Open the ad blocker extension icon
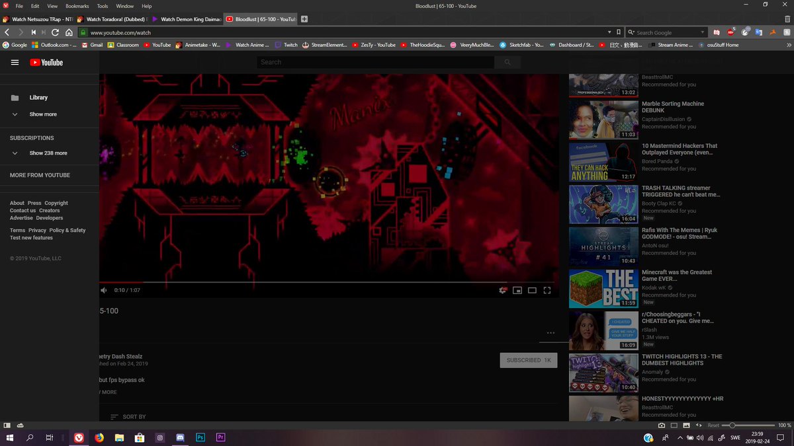 (x=731, y=32)
